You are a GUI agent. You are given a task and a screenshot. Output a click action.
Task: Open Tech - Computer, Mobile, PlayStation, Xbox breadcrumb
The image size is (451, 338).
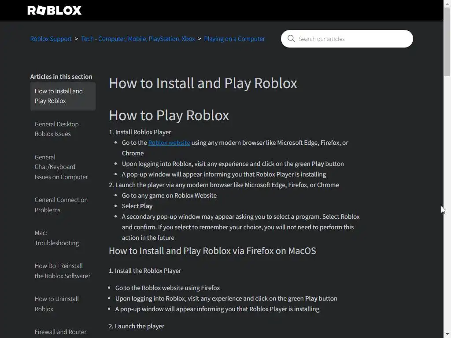point(138,39)
